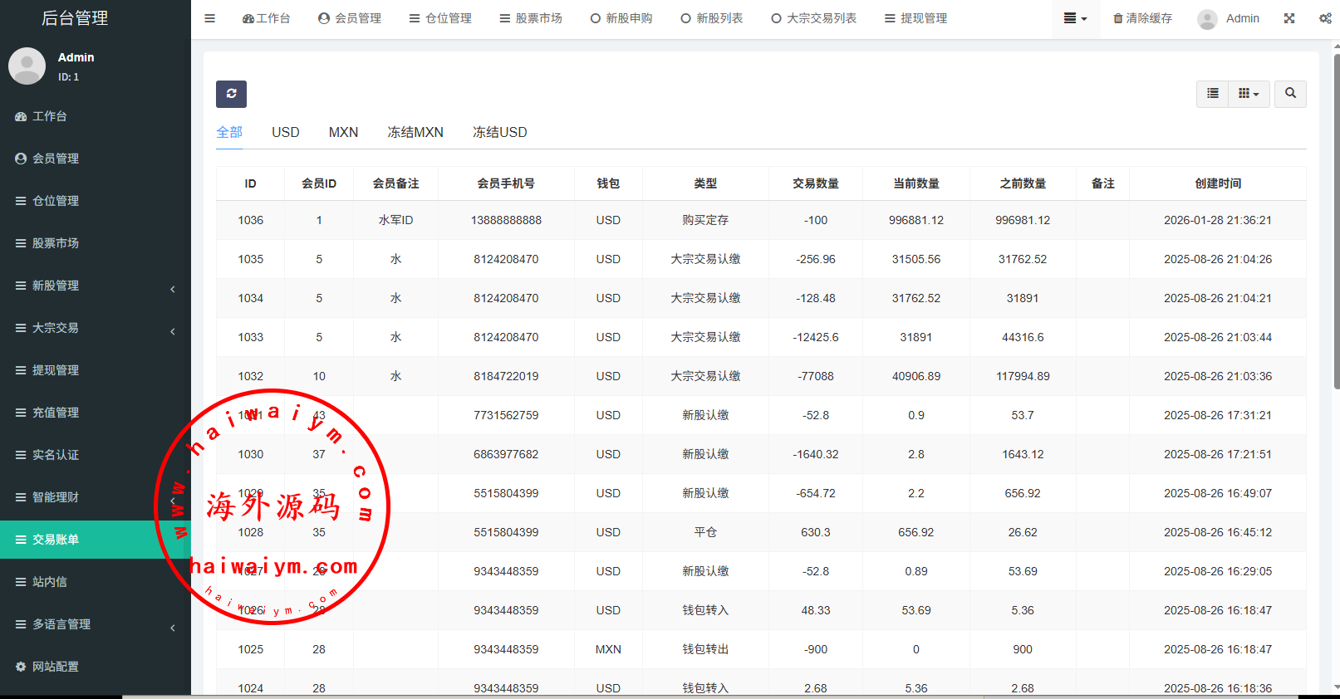Open 工作台 dashboard in sidebar
The width and height of the screenshot is (1340, 699).
click(x=50, y=116)
